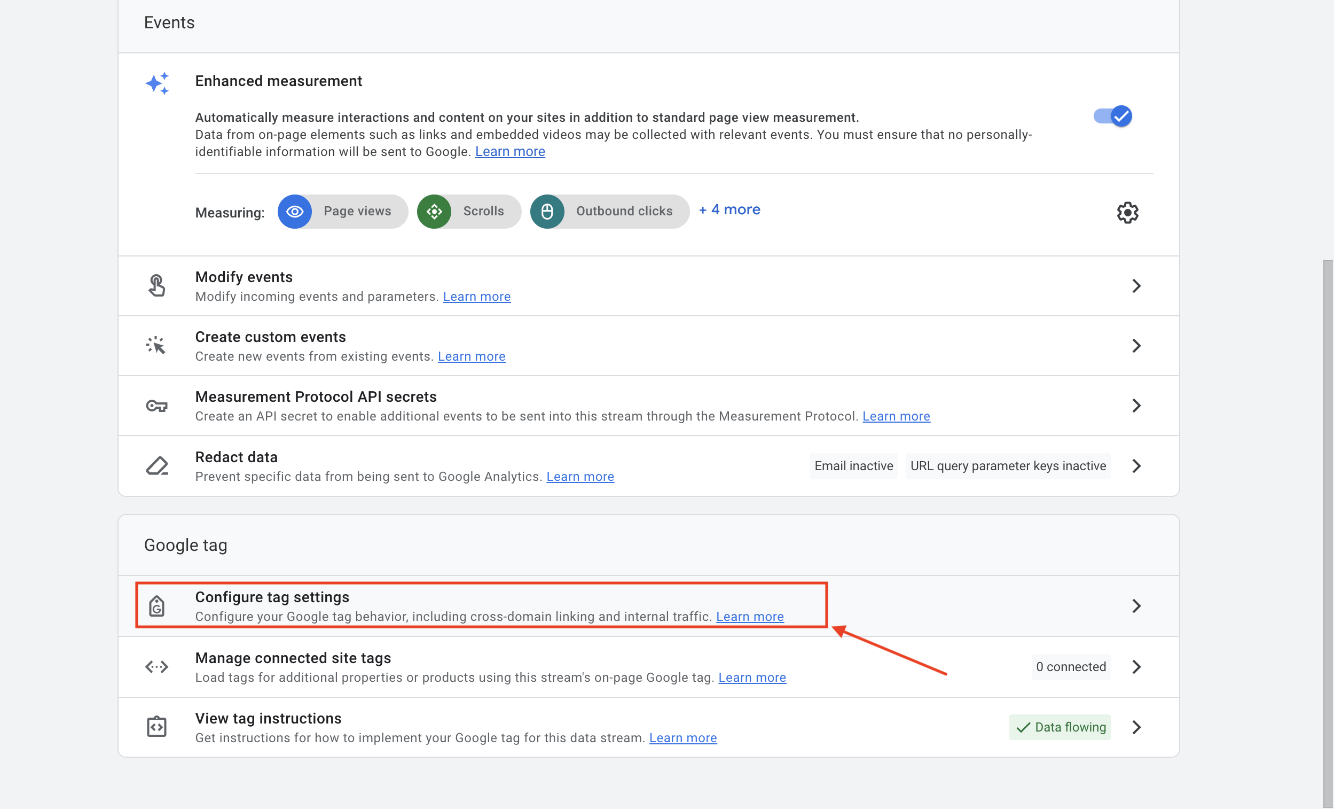Open Learn more link for View tag instructions
The height and width of the screenshot is (809, 1334).
click(682, 738)
